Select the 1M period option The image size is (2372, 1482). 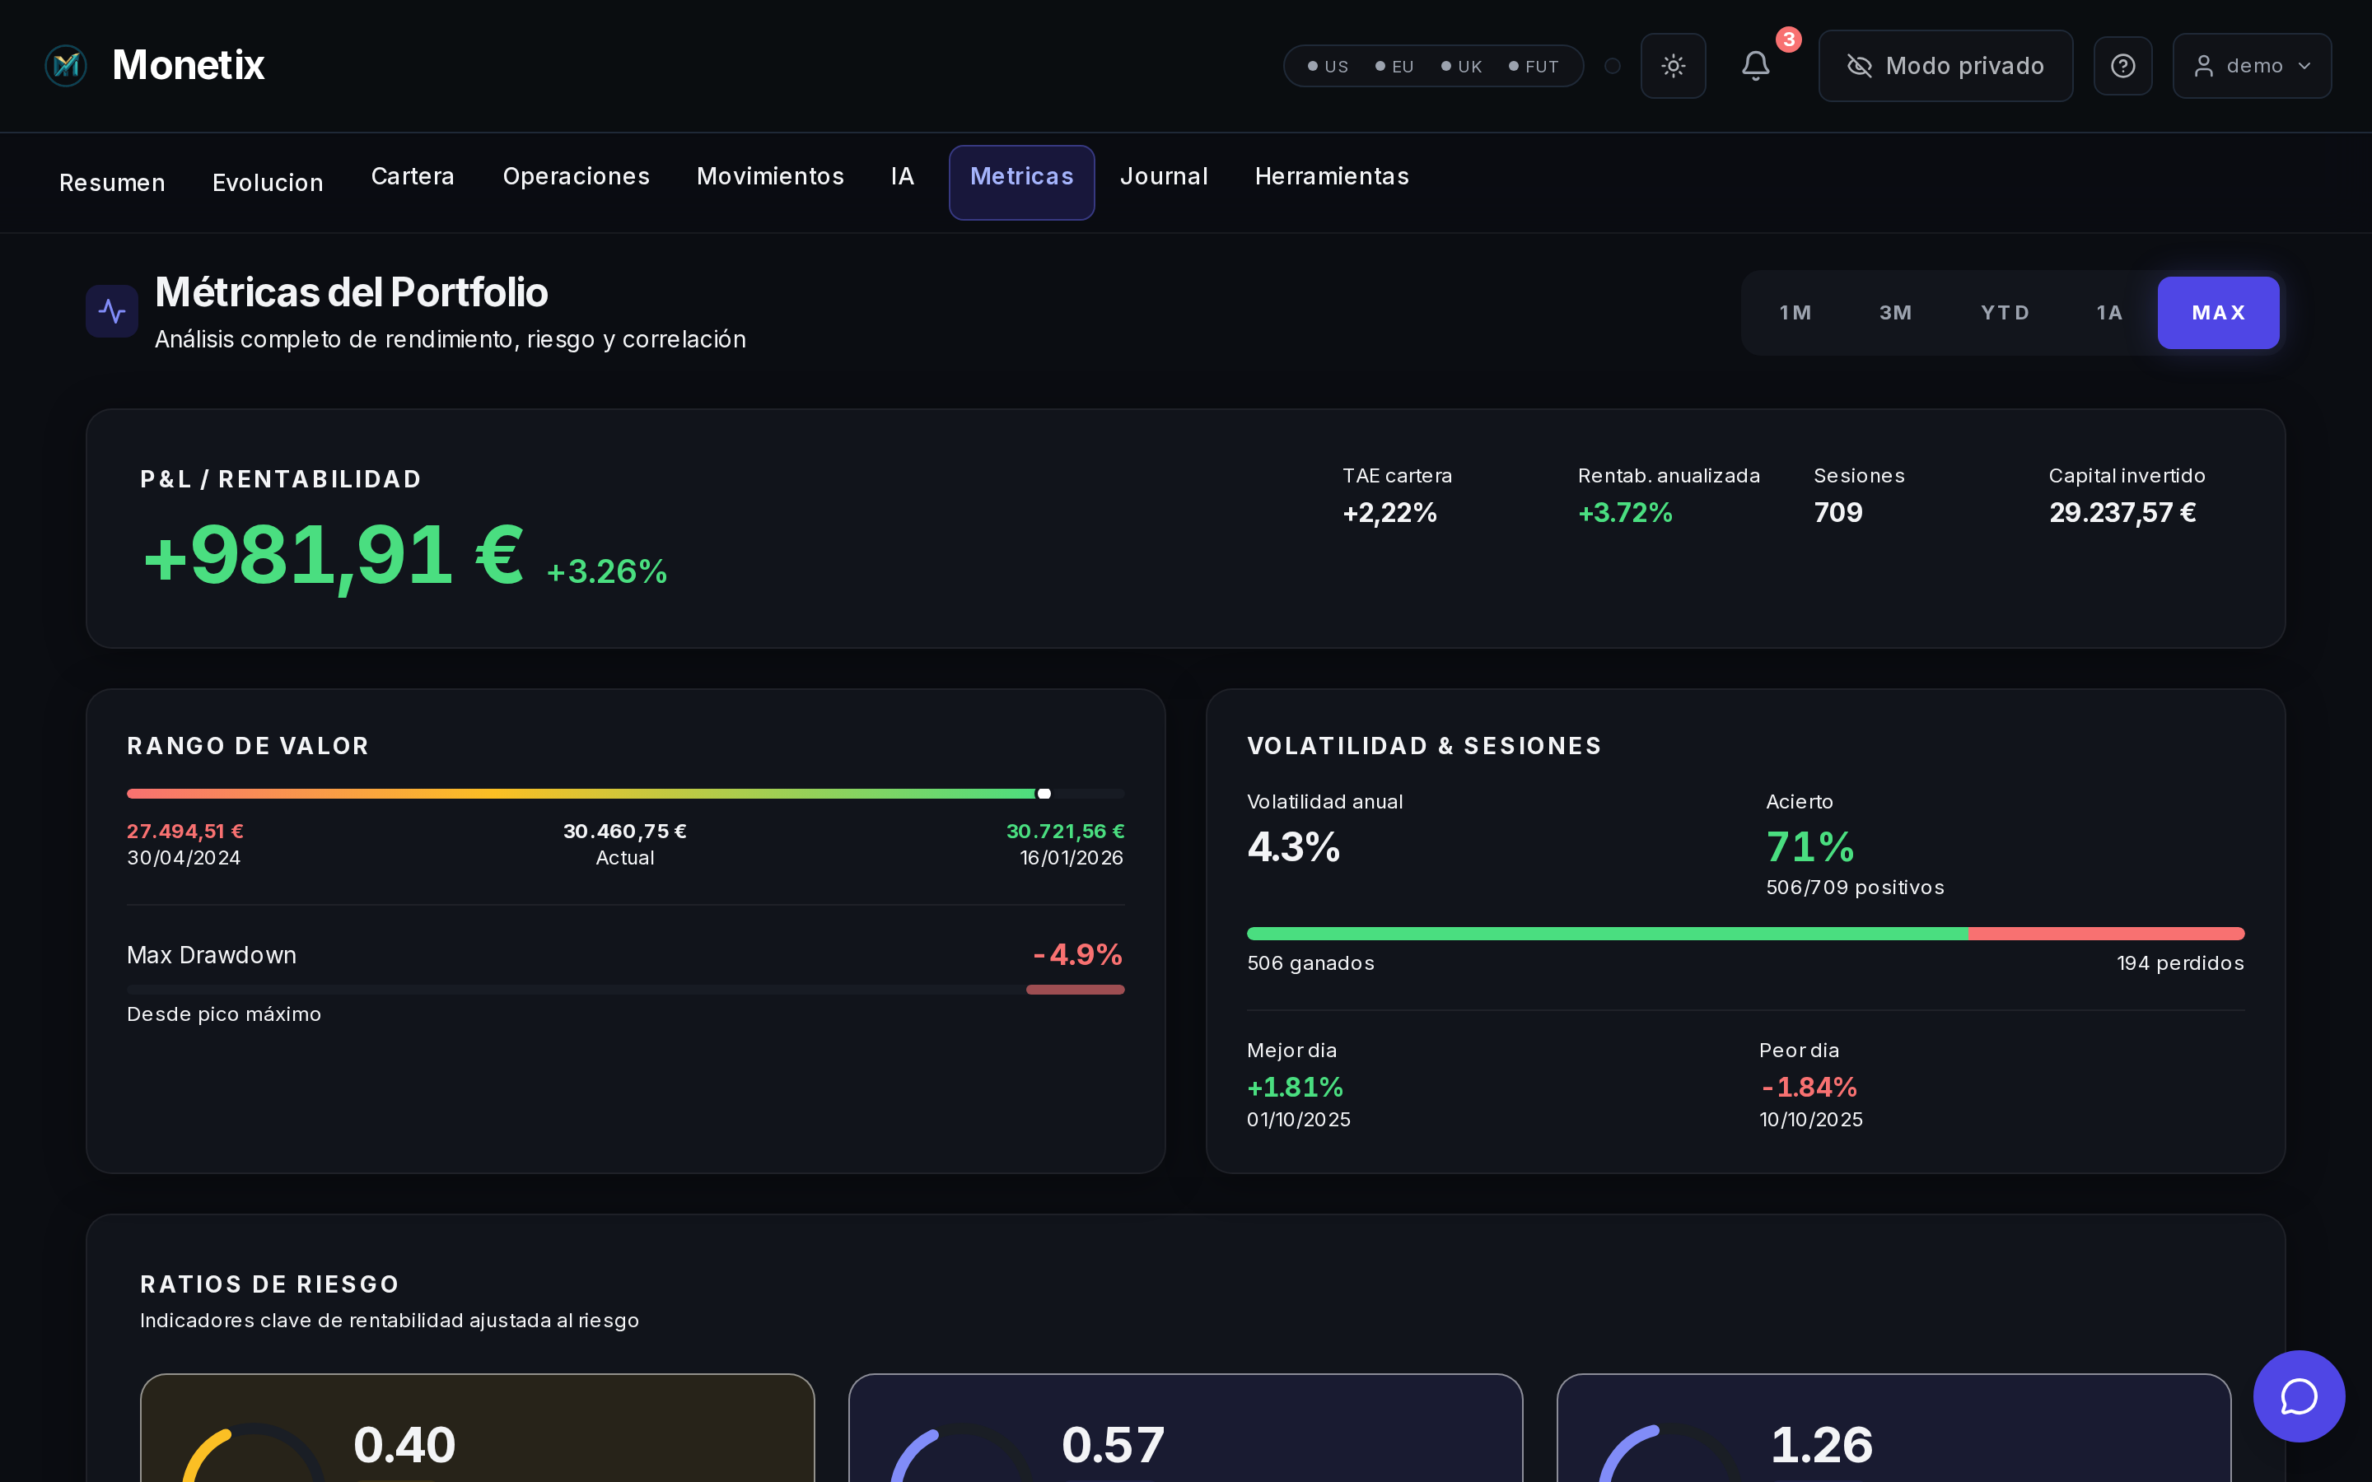coord(1795,313)
